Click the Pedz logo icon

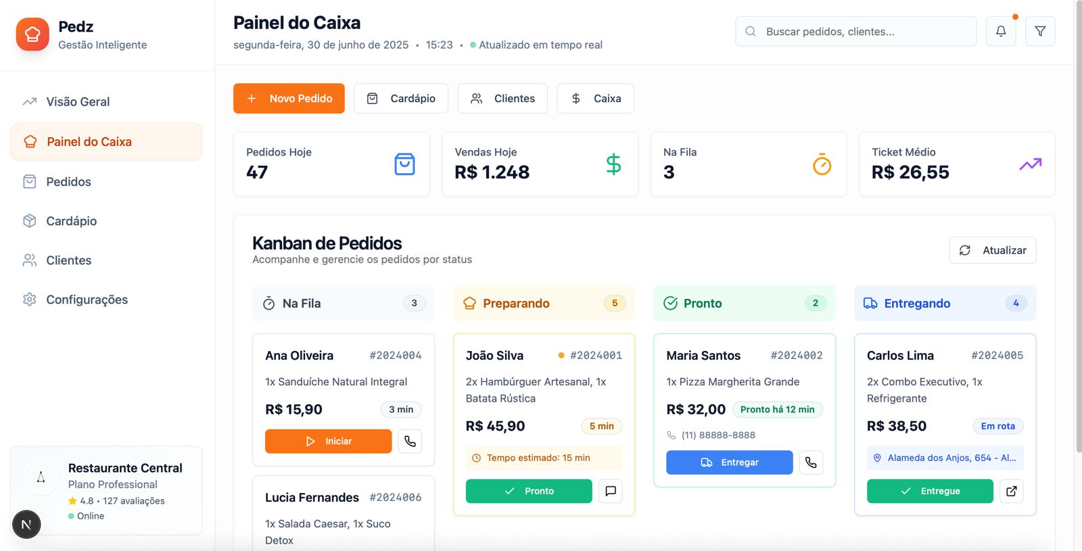pyautogui.click(x=32, y=34)
